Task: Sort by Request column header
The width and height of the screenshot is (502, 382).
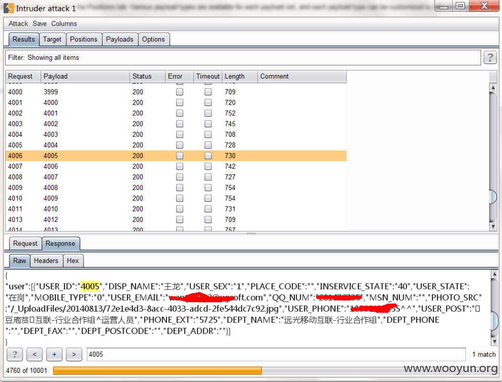Action: pyautogui.click(x=23, y=76)
